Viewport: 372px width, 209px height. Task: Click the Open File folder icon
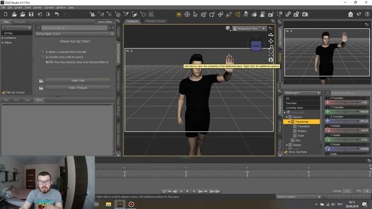point(14,15)
